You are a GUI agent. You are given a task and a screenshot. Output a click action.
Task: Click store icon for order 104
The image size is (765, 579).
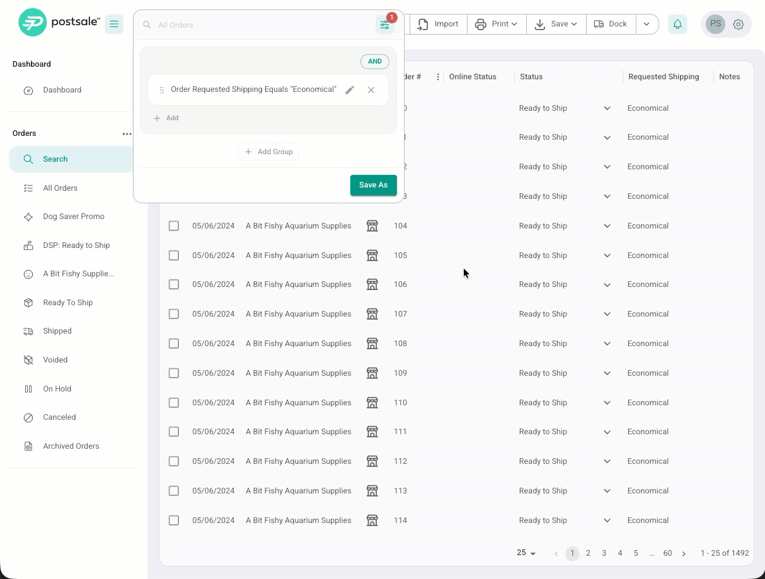[x=372, y=226]
